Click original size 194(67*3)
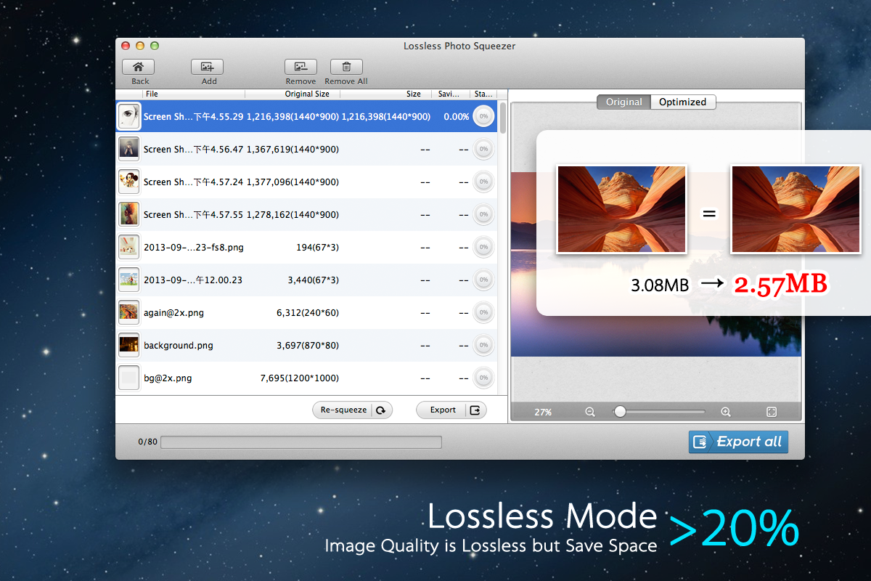This screenshot has height=581, width=871. coord(317,248)
